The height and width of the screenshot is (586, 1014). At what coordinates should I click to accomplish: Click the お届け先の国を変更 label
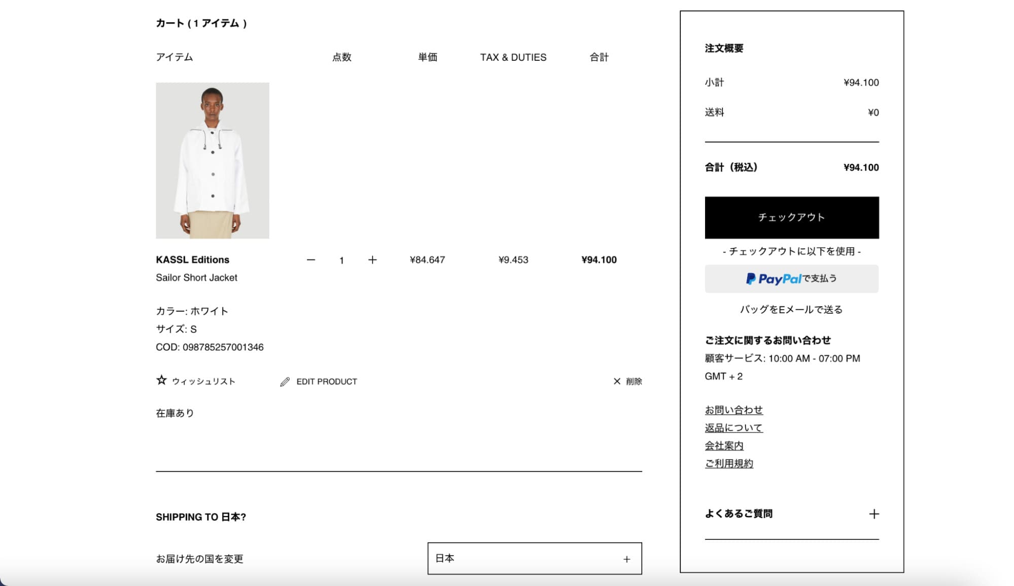199,559
